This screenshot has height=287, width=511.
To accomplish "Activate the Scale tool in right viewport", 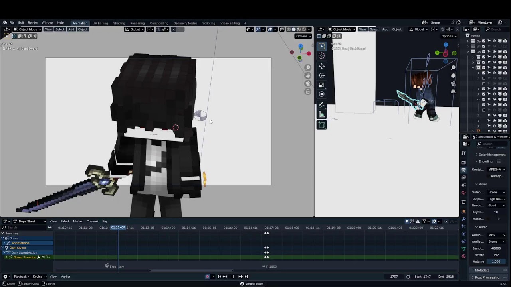I will [x=322, y=85].
